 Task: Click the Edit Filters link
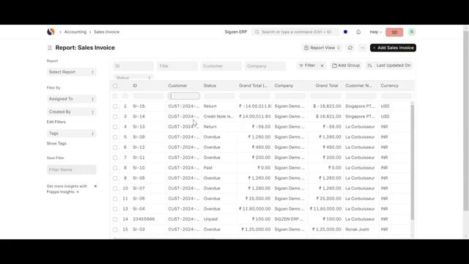pyautogui.click(x=56, y=122)
